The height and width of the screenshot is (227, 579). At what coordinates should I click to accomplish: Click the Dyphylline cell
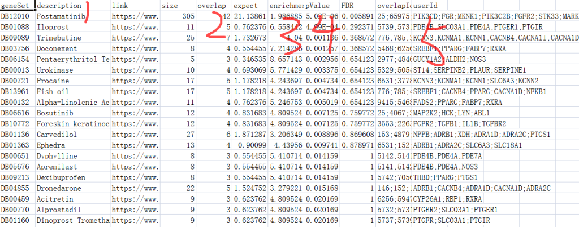pyautogui.click(x=73, y=156)
